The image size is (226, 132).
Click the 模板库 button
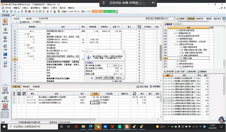[209, 19]
